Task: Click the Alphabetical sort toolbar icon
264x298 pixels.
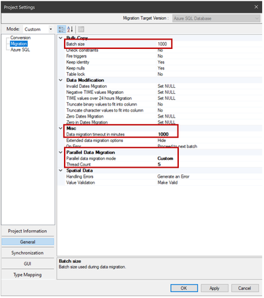Action: [x=70, y=29]
